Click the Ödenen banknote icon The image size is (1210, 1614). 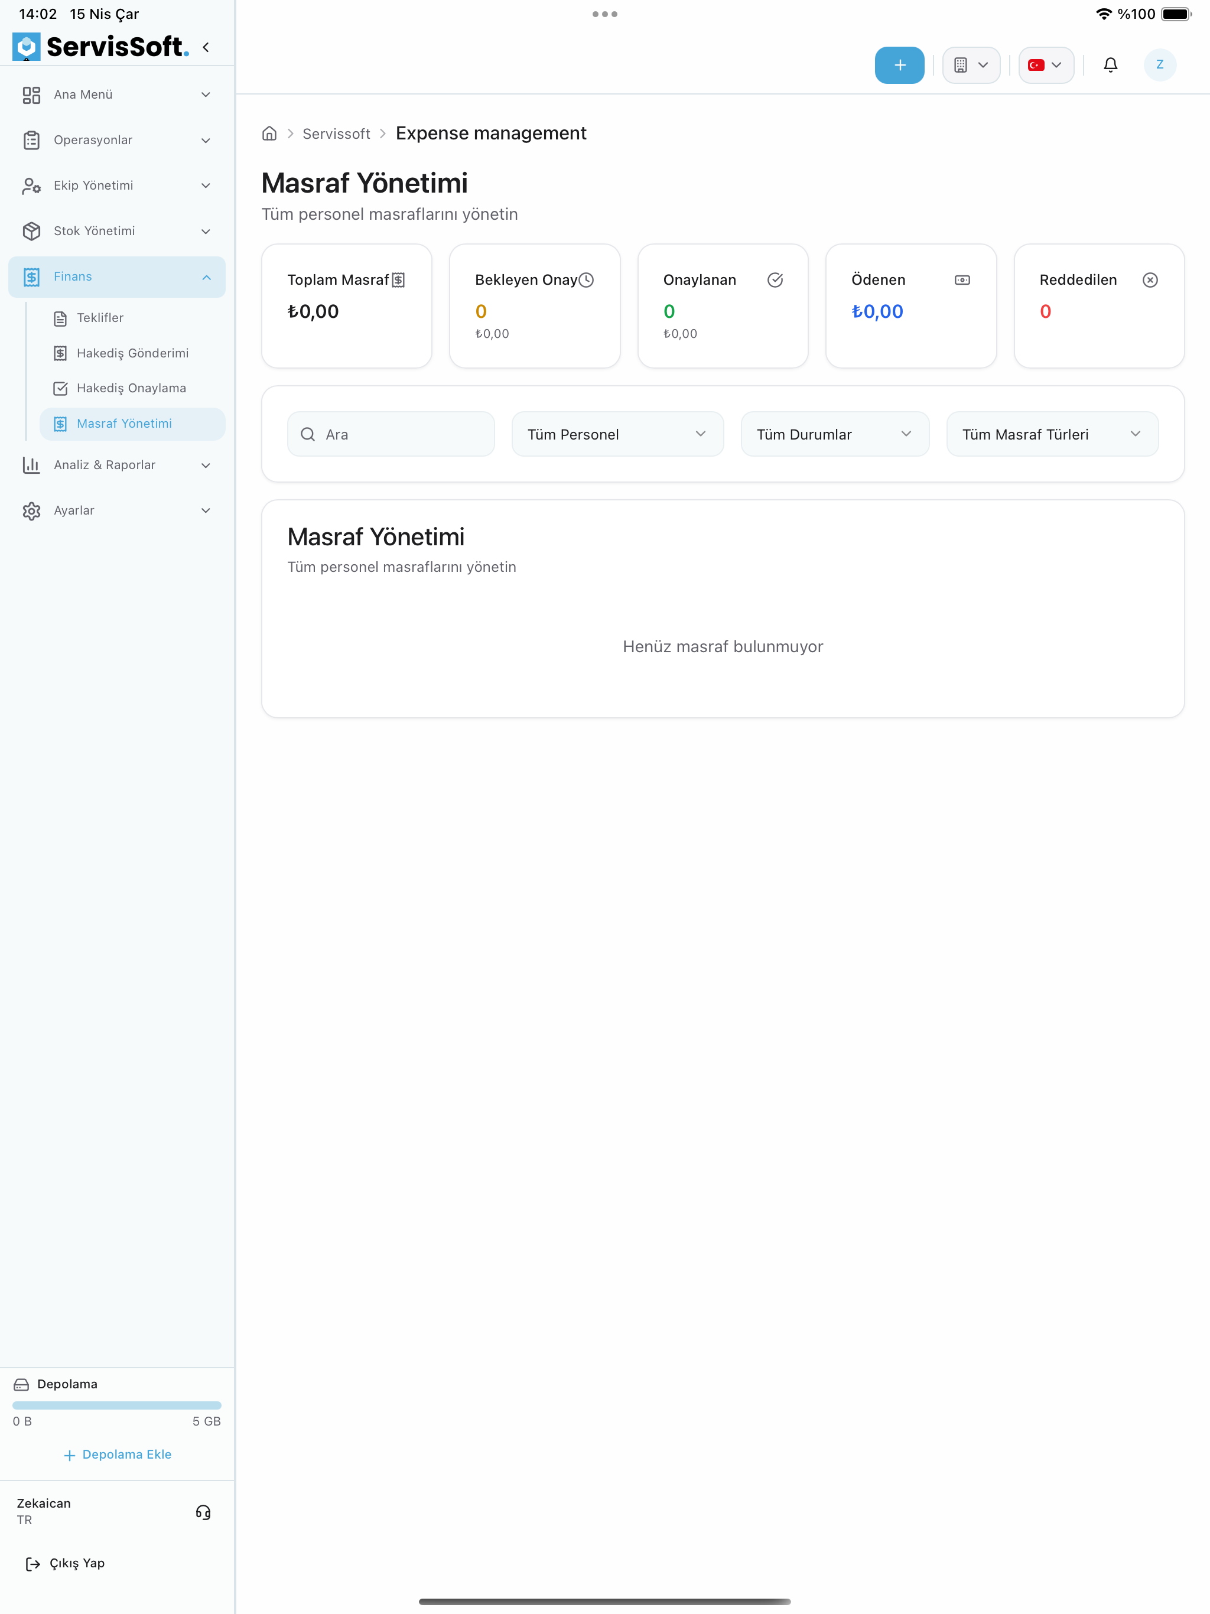tap(962, 280)
